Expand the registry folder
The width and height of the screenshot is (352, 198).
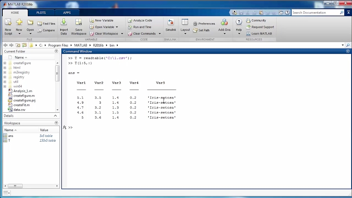pos(5,77)
